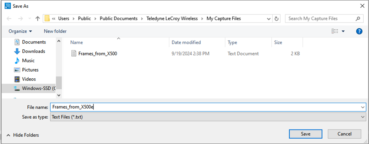Open Help with the question icon
Image resolution: width=369 pixels, height=144 pixels.
[359, 31]
